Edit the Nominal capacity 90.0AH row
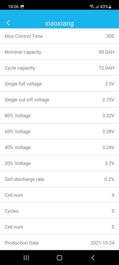Image resolution: width=119 pixels, height=265 pixels. [59, 52]
